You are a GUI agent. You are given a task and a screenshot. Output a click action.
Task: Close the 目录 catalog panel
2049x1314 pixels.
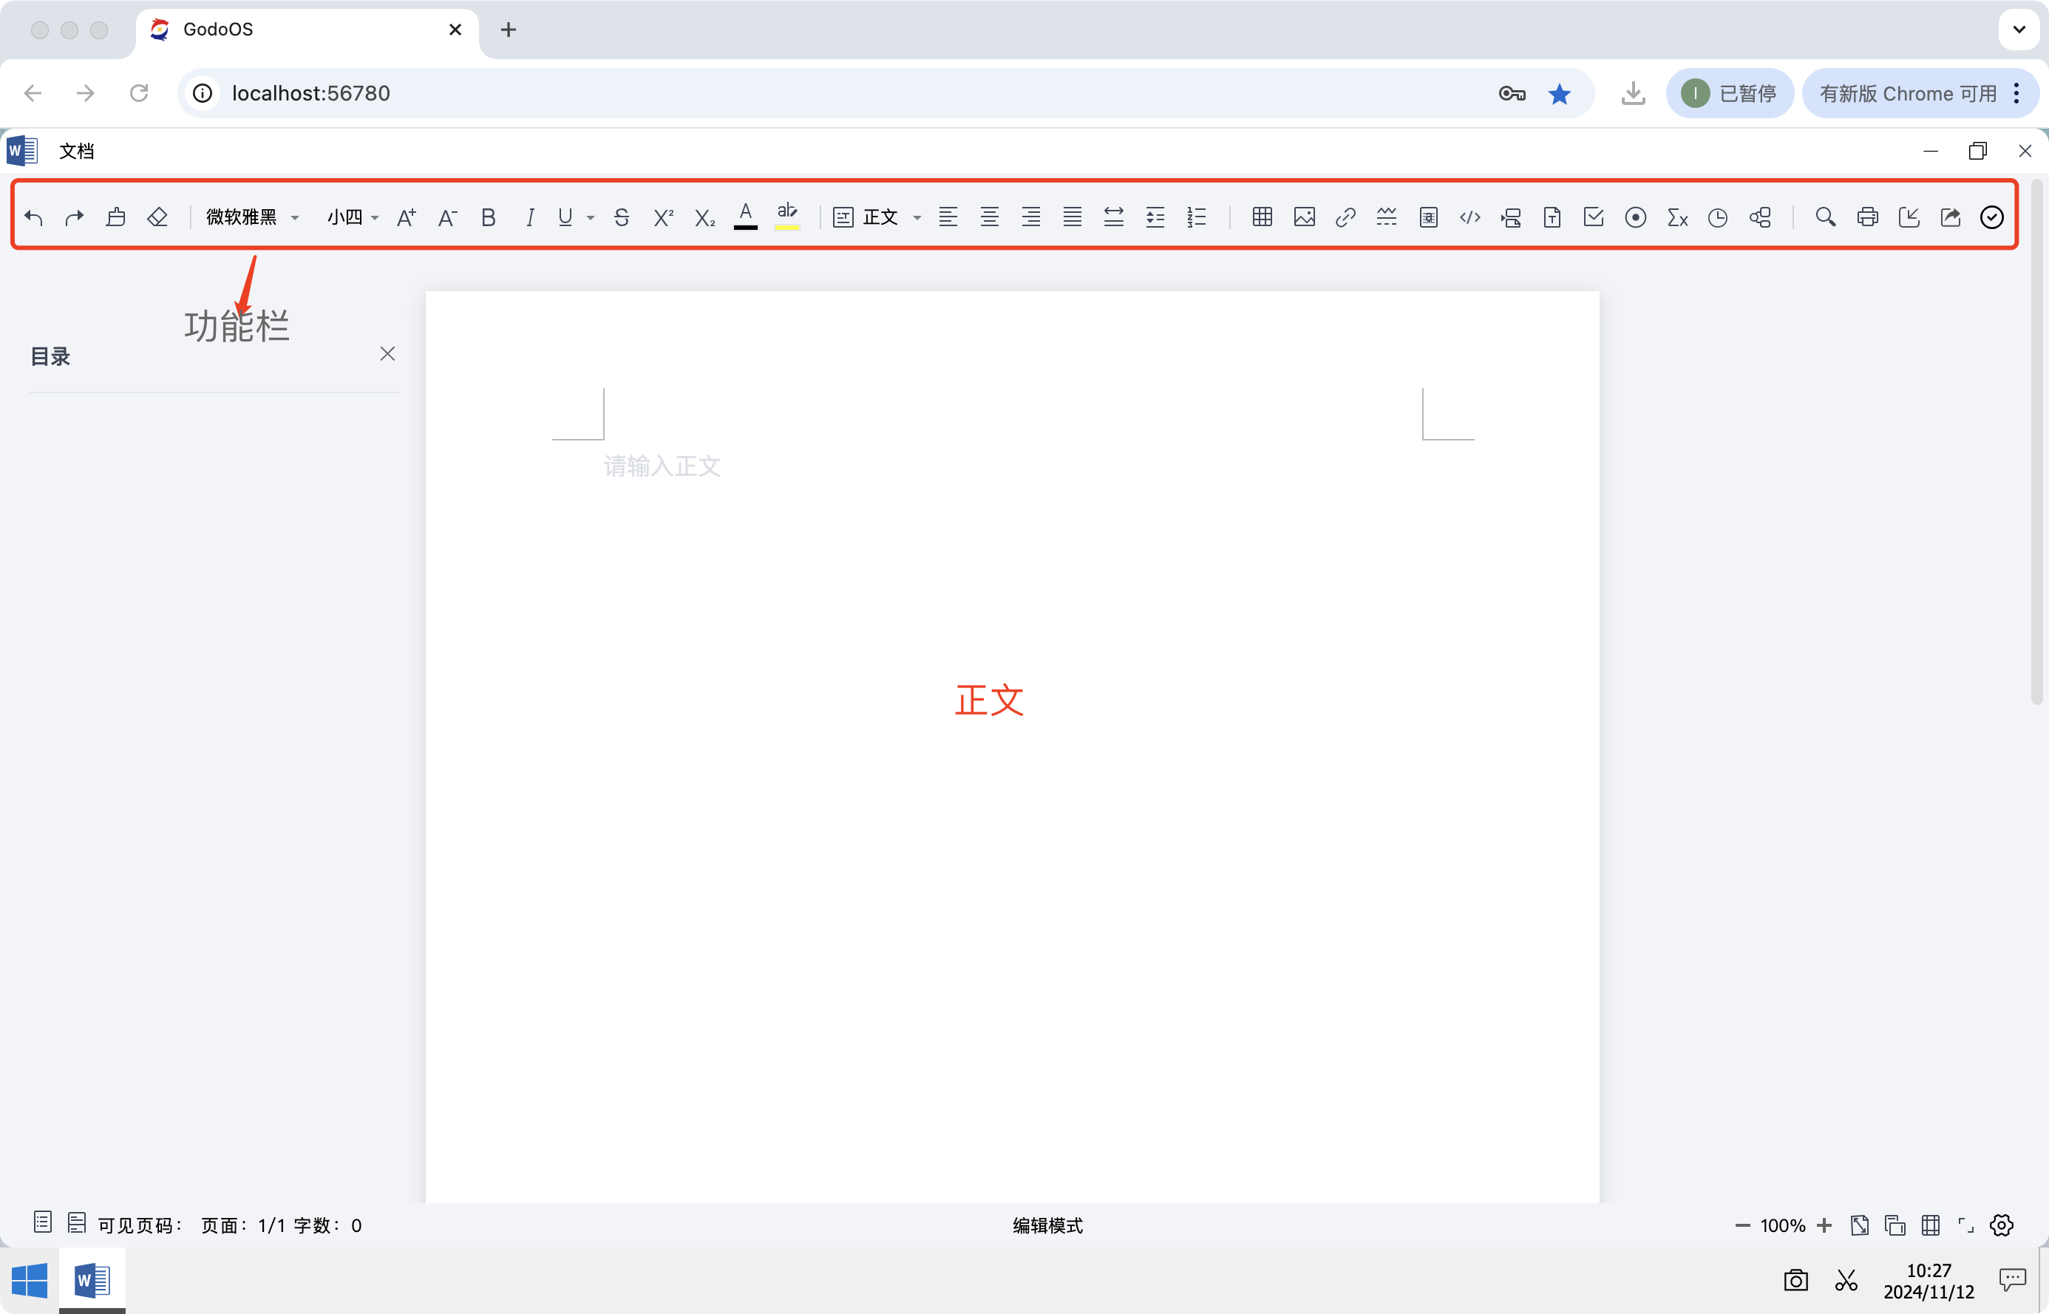pos(387,353)
